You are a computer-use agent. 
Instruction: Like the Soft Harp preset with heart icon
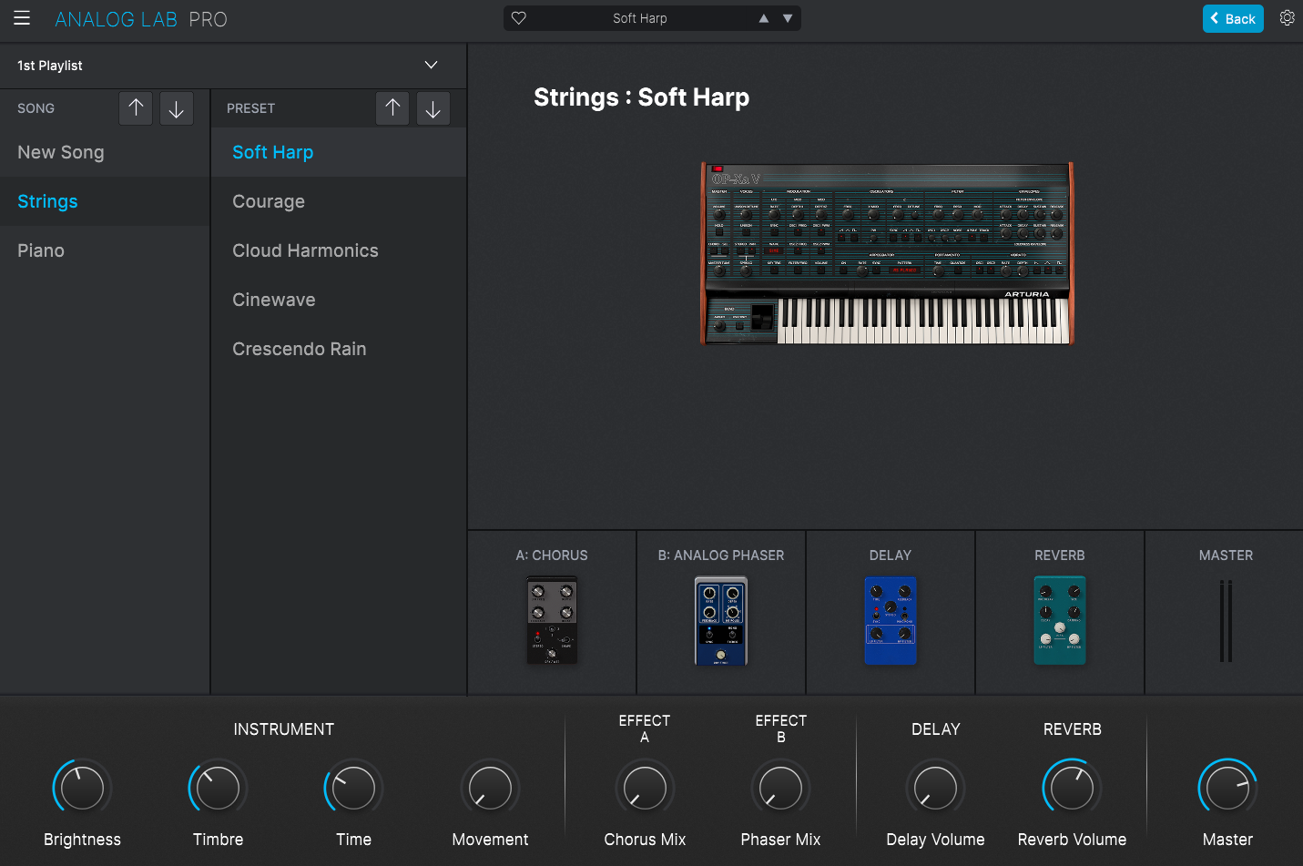pyautogui.click(x=519, y=18)
